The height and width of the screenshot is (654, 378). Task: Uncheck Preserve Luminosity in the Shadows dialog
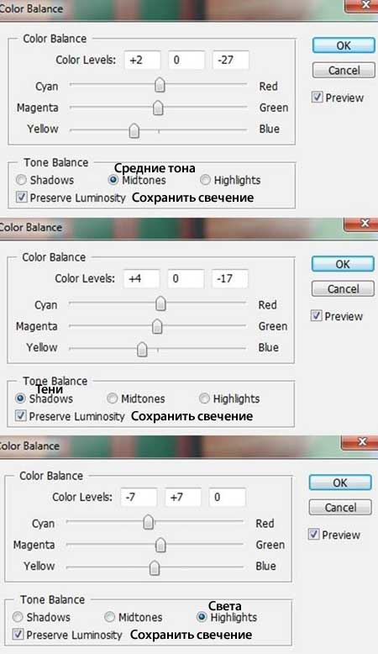coord(20,416)
